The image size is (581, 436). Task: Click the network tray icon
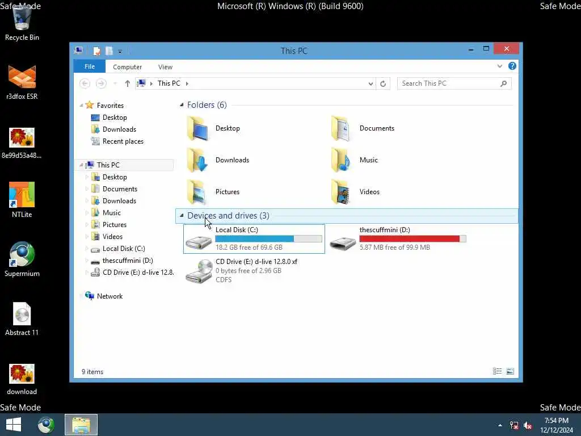tap(514, 425)
